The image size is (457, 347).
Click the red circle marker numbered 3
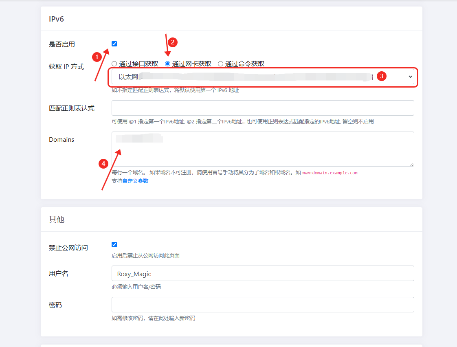click(x=381, y=76)
